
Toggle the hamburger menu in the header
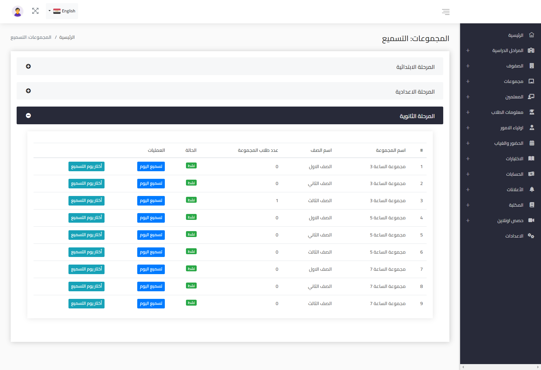click(x=446, y=12)
